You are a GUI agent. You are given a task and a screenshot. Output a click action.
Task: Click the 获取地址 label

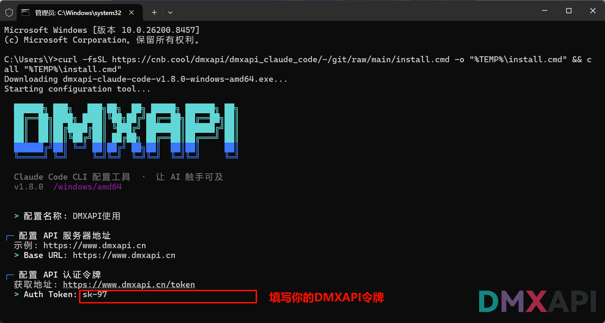(x=35, y=285)
